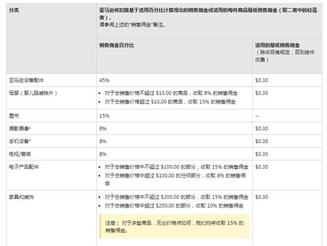Image resolution: width=327 pixels, height=246 pixels.
Task: Click the 8% value in the 手机设备 row
Action: pyautogui.click(x=103, y=141)
